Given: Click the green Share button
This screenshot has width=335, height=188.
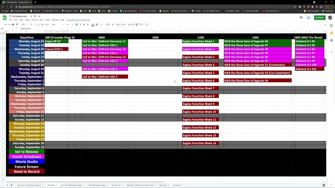Looking at the screenshot, I should 320,17.
